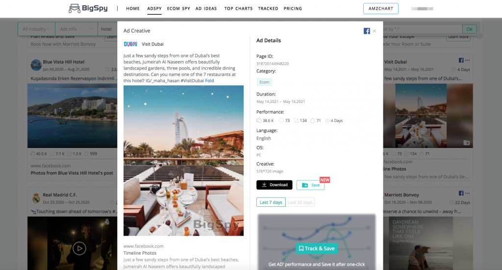Click the BigSpy logo icon
Screen dimensions: 502x270
pyautogui.click(x=75, y=8)
